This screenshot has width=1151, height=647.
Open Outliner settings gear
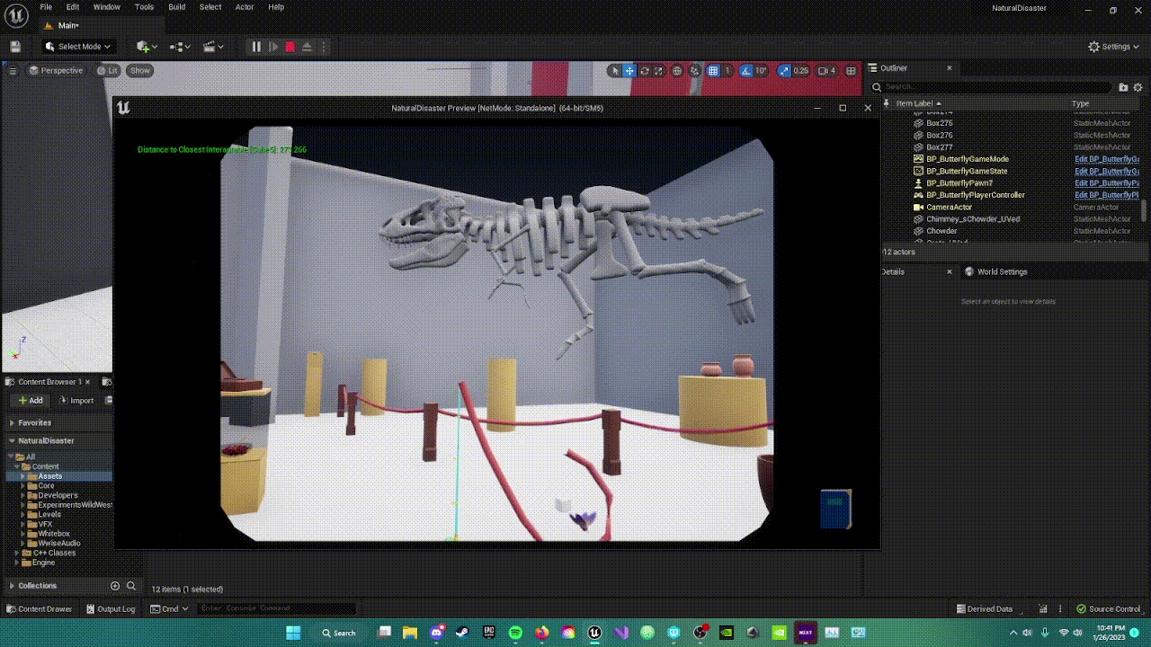1138,87
